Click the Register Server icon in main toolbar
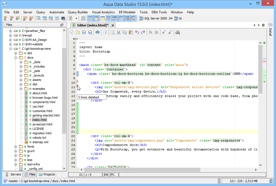 pyautogui.click(x=5, y=18)
